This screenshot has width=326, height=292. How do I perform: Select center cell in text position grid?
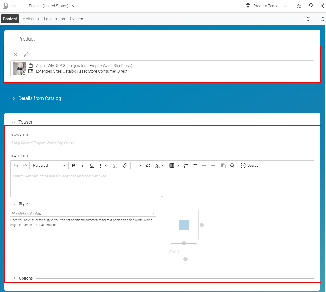[184, 225]
